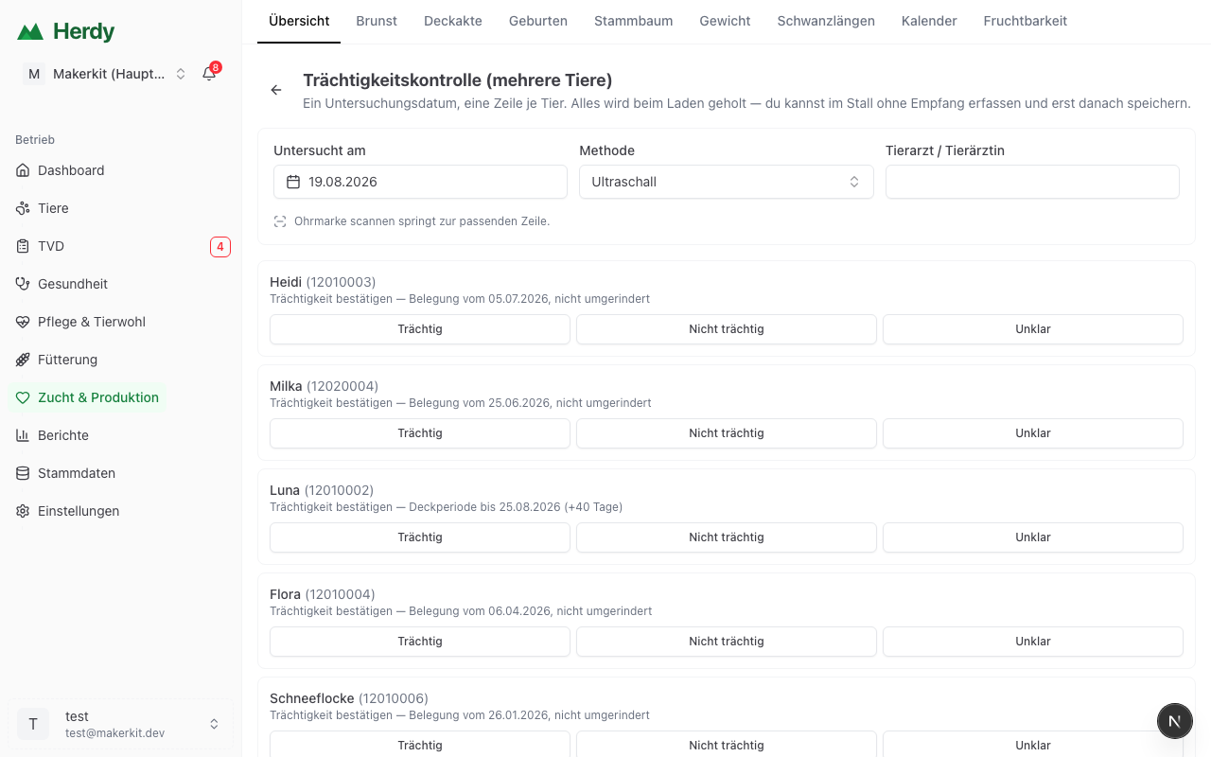Open the Fruchtbarkeit tab
Image resolution: width=1211 pixels, height=757 pixels.
click(x=1026, y=21)
